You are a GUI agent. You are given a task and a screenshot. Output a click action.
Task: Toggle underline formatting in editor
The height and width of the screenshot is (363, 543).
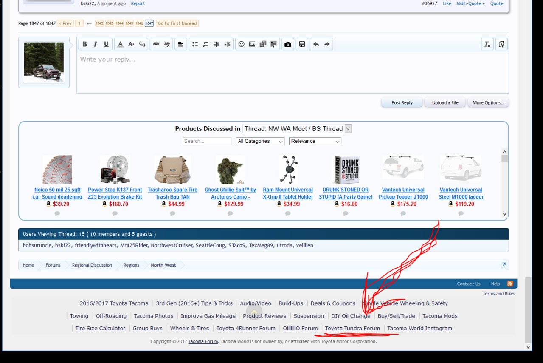[x=106, y=44]
